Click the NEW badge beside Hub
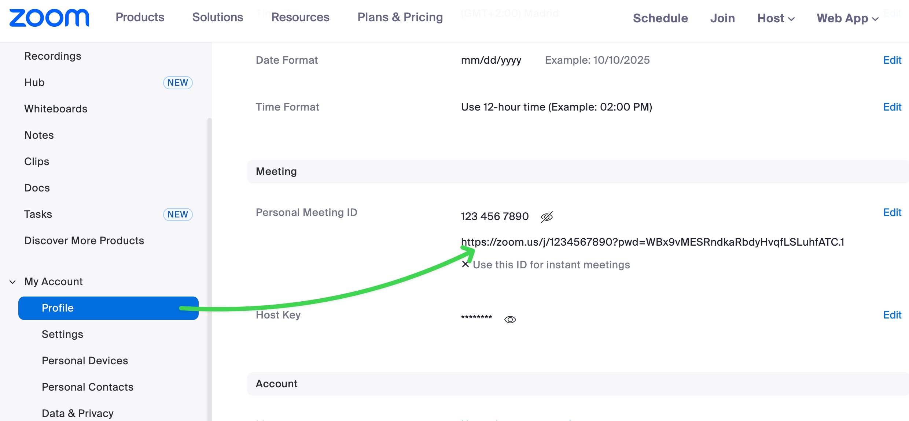909x421 pixels. point(178,83)
